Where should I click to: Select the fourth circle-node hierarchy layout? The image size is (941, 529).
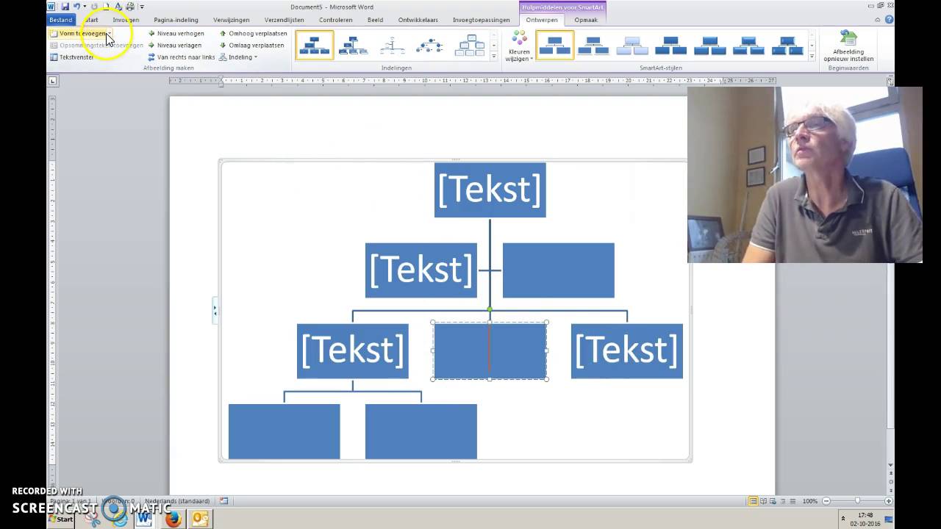(x=432, y=45)
